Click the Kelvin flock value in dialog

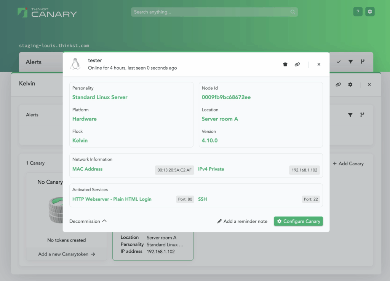click(x=80, y=141)
